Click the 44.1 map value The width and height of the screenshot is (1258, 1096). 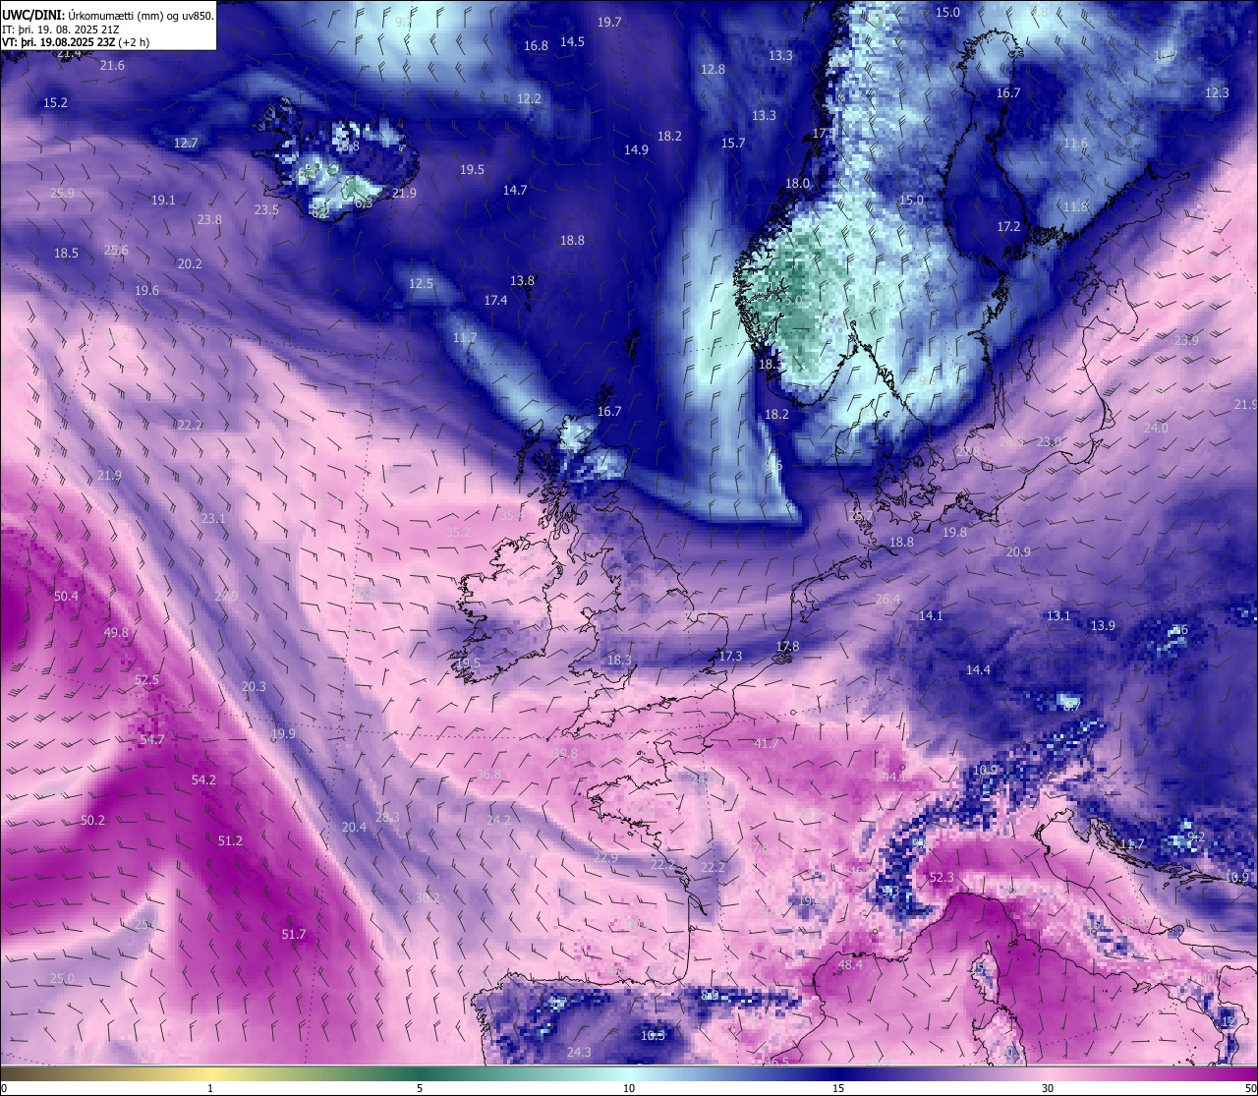coord(894,777)
